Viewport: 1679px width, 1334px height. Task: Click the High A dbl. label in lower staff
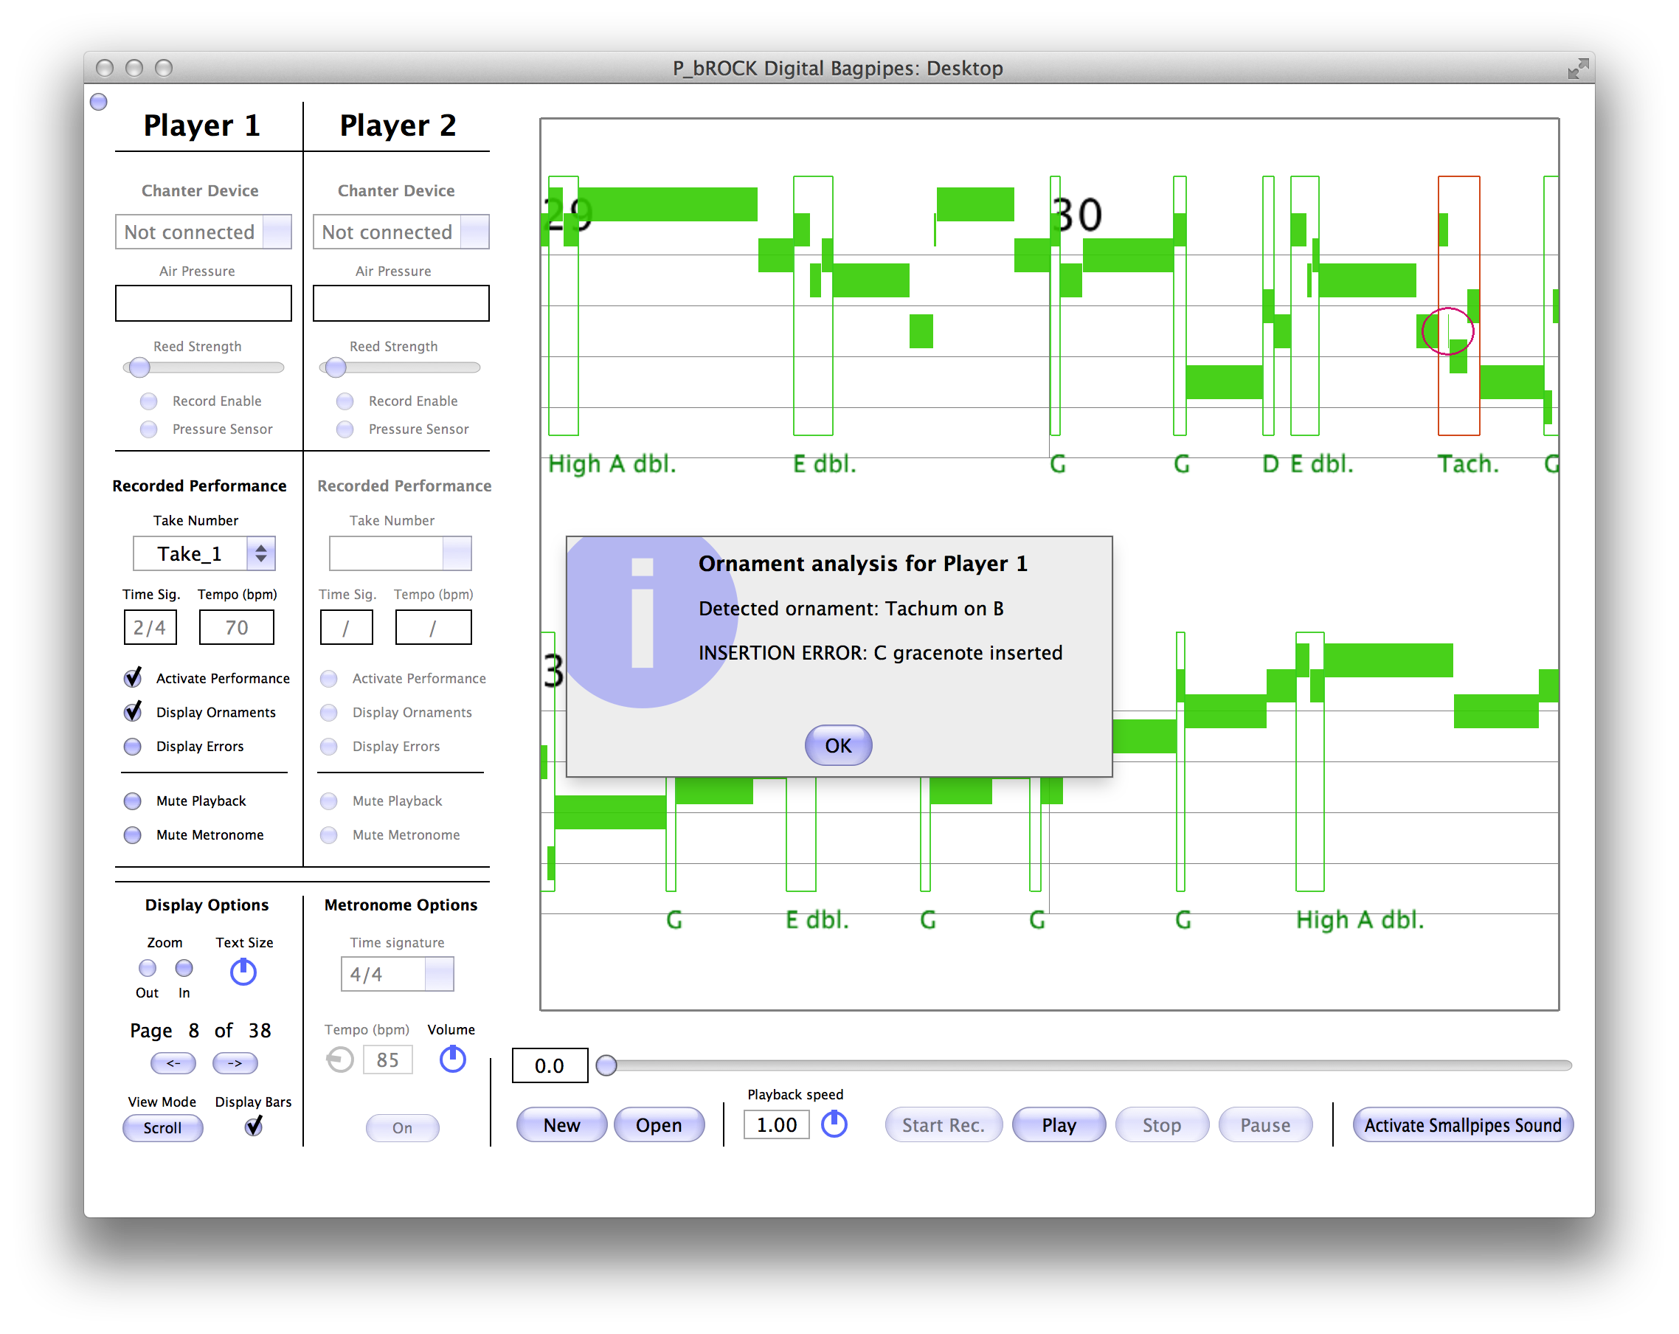[1360, 919]
